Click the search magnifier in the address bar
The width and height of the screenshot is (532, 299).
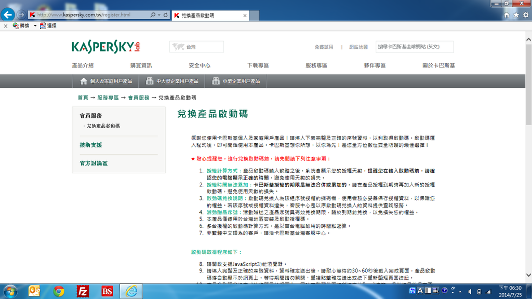click(153, 15)
